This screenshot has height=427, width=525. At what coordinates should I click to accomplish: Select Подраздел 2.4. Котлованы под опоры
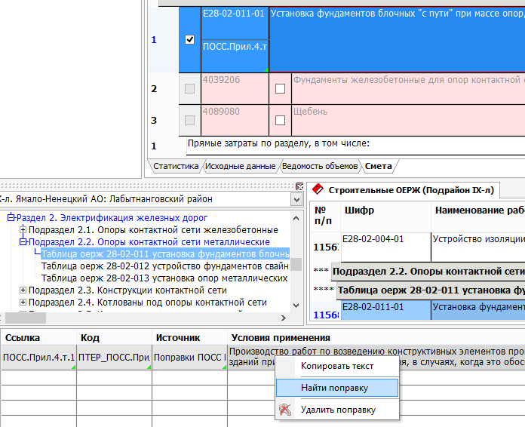click(148, 302)
